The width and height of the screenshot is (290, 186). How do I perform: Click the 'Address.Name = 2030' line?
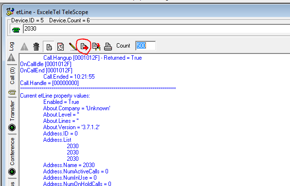(x=69, y=165)
